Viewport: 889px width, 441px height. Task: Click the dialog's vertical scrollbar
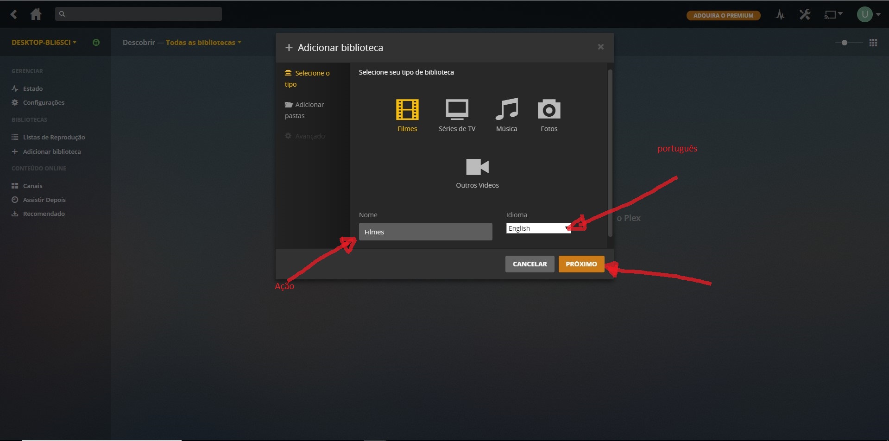pyautogui.click(x=610, y=153)
